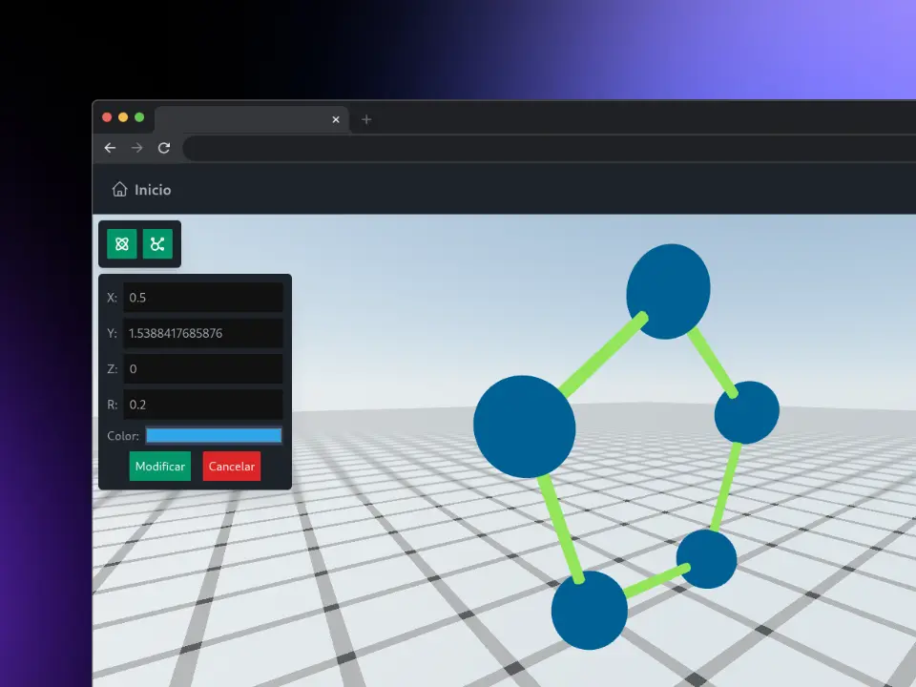
Task: Close the current browser tab
Action: [x=336, y=119]
